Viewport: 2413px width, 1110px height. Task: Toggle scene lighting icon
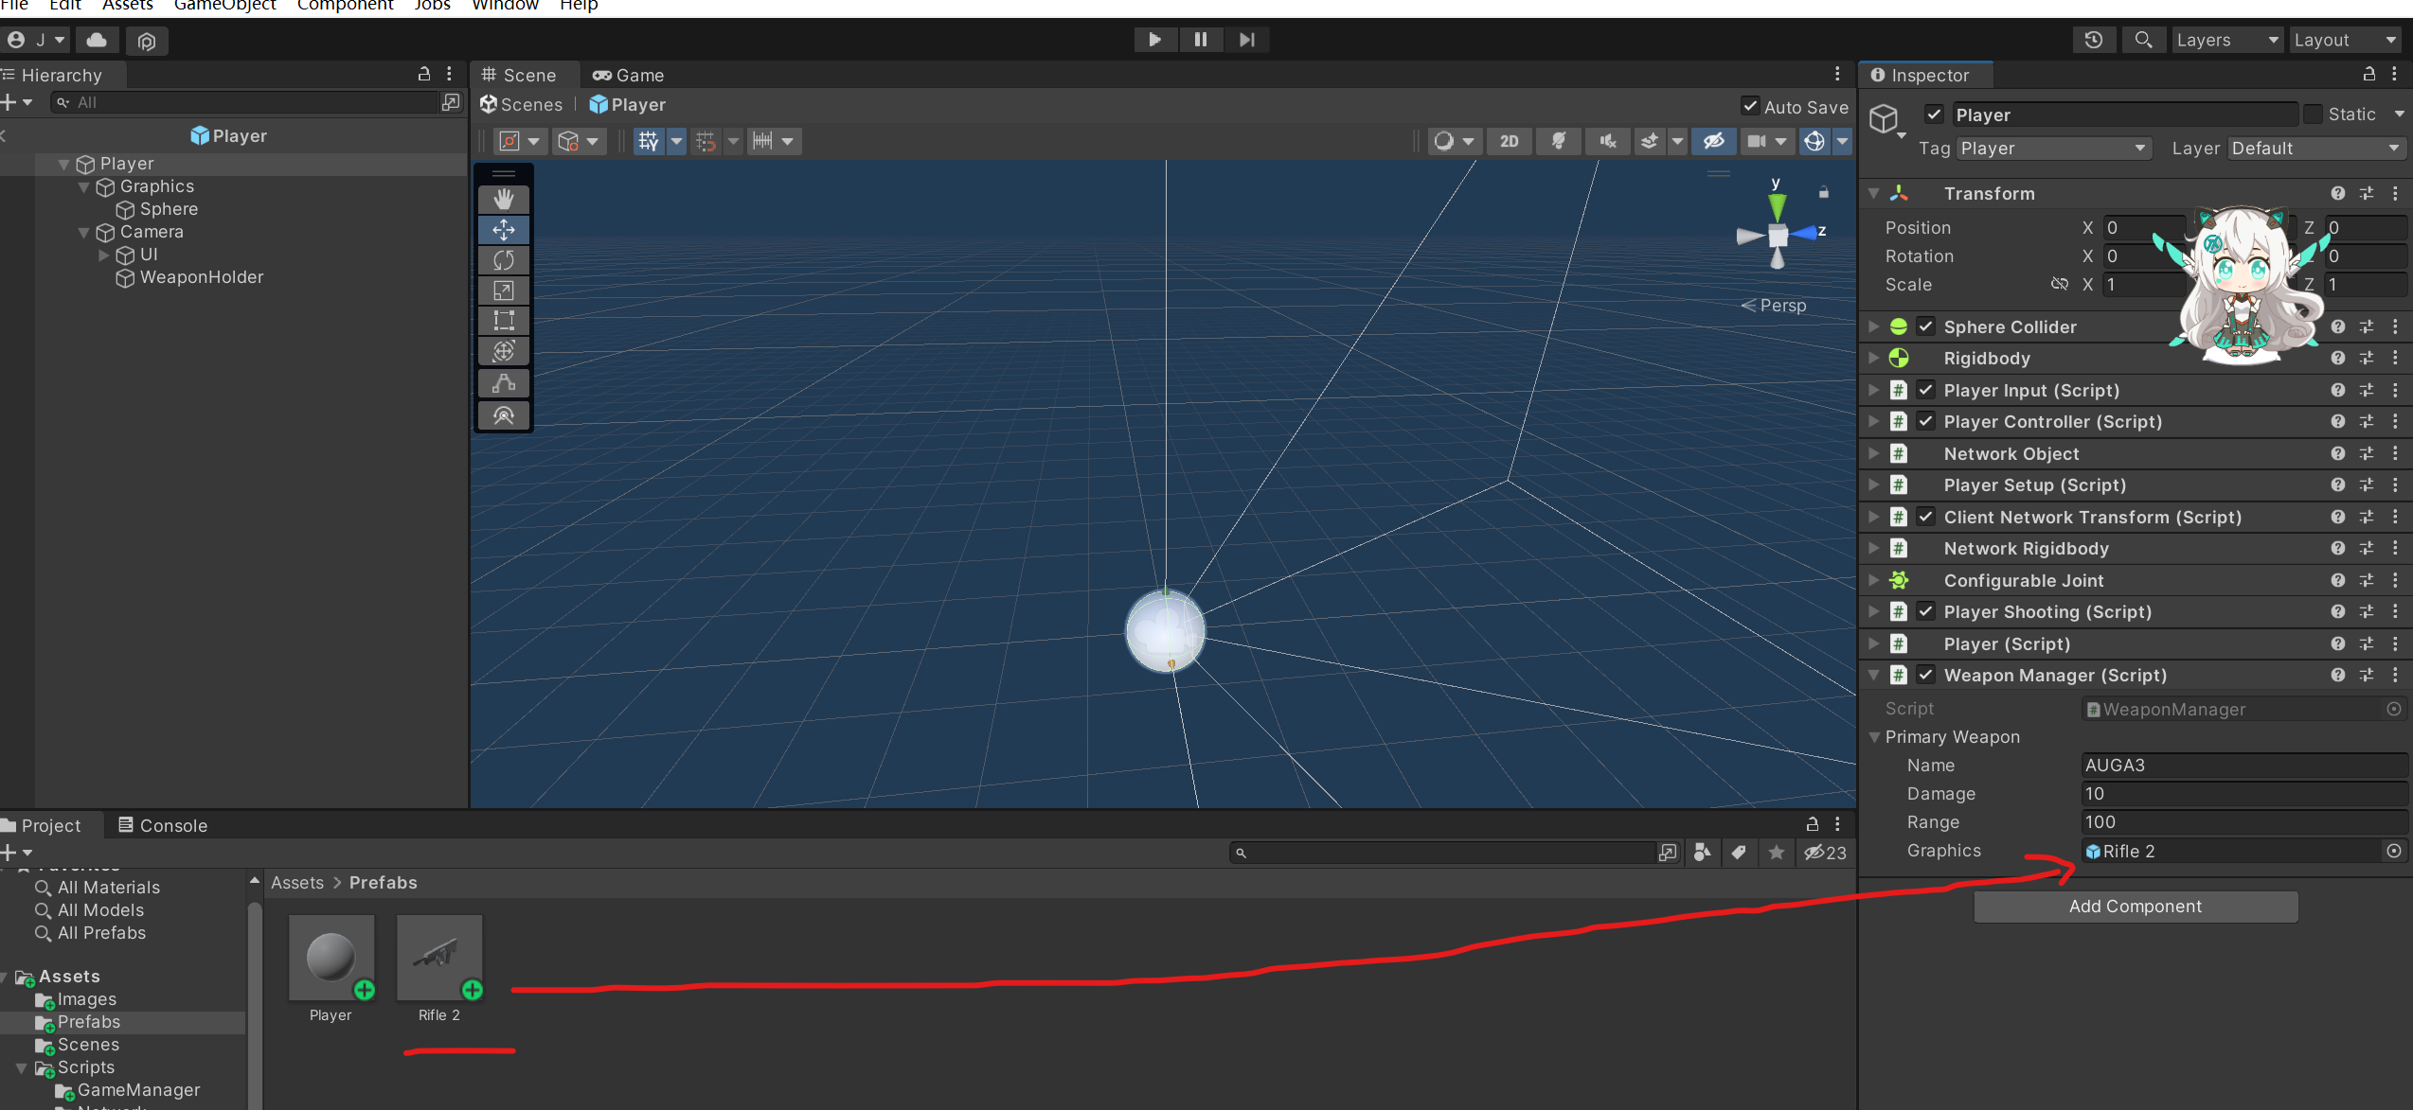pos(1559,141)
